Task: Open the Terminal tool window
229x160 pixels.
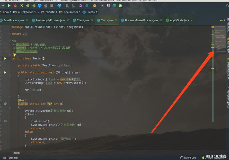Action: tap(11, 158)
